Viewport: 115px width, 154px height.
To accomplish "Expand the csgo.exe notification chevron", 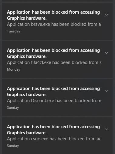I will pyautogui.click(x=107, y=129).
